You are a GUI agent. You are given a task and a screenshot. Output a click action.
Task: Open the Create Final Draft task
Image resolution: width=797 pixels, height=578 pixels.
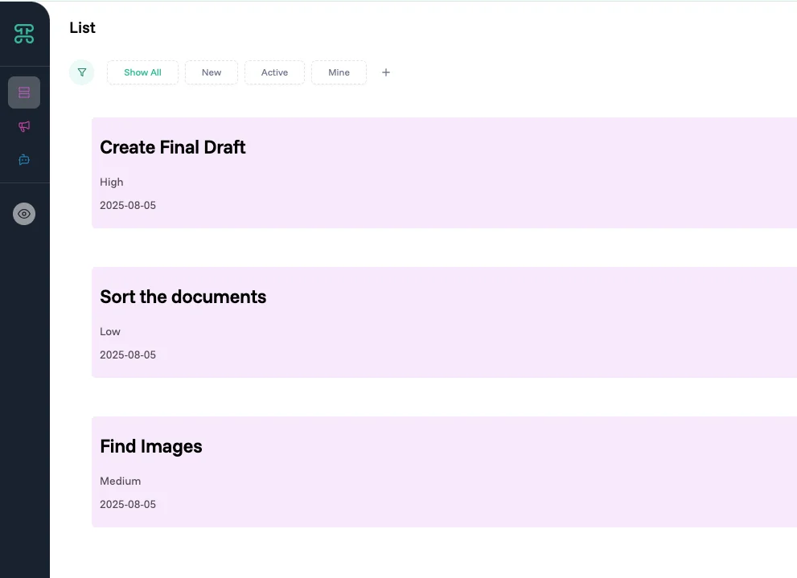pyautogui.click(x=173, y=147)
